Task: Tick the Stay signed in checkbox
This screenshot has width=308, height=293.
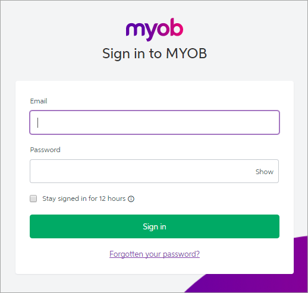Action: 33,199
